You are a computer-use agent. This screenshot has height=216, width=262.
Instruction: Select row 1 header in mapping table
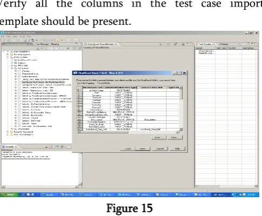click(x=80, y=90)
